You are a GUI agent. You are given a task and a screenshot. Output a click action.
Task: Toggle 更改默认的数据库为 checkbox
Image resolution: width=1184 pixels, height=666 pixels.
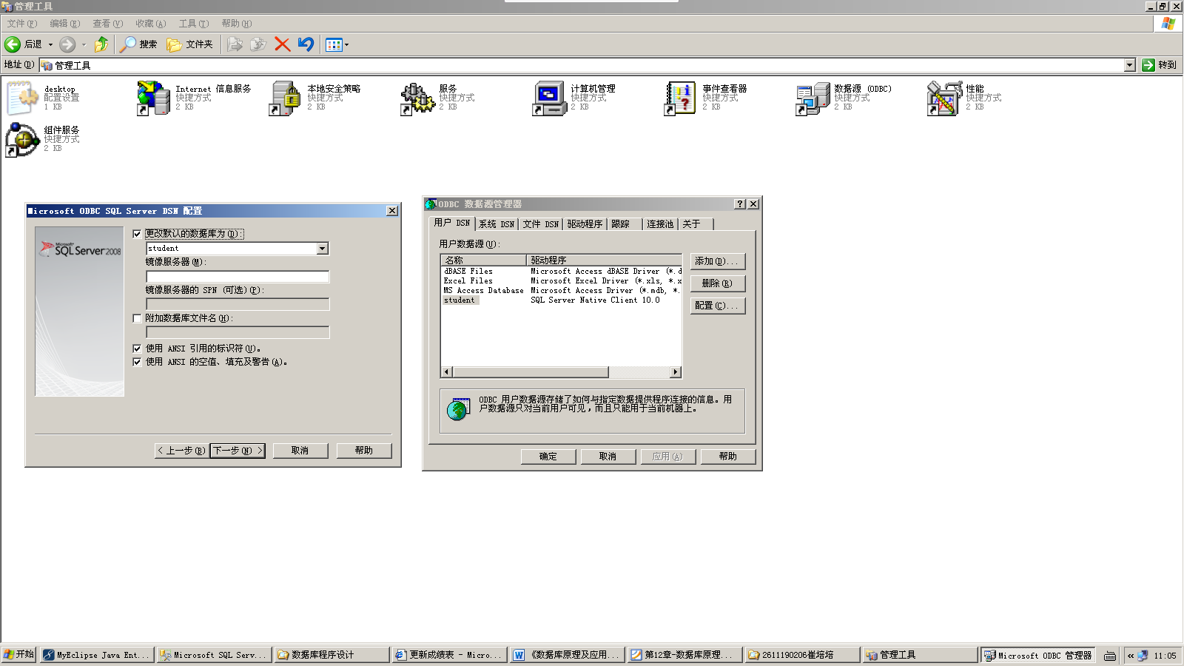137,234
